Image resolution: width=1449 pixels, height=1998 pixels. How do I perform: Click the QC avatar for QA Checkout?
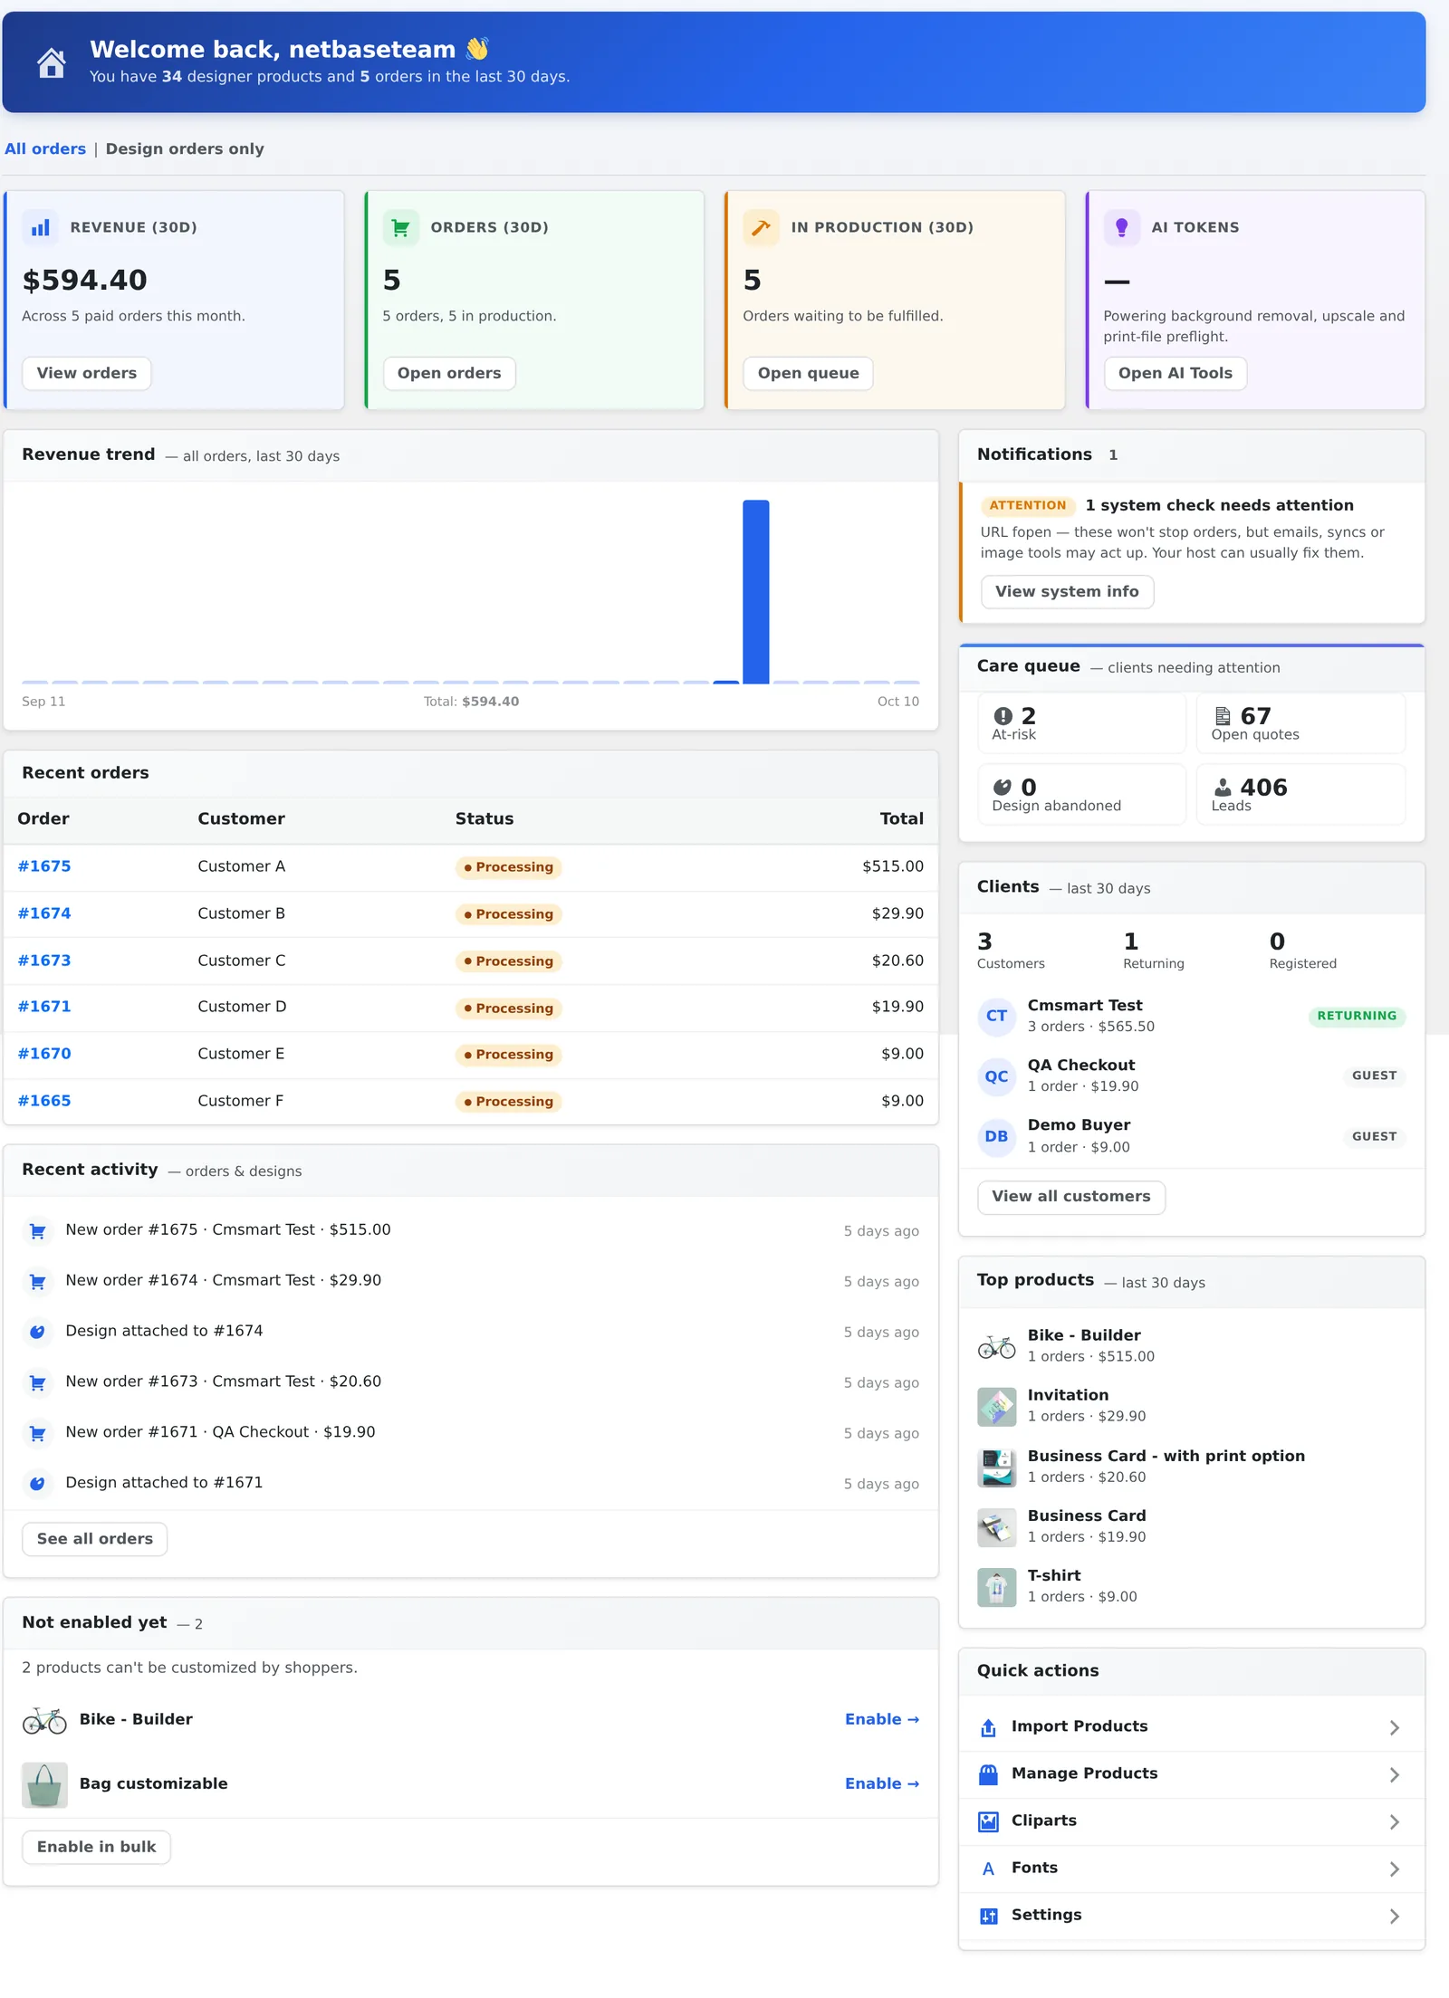tap(996, 1075)
